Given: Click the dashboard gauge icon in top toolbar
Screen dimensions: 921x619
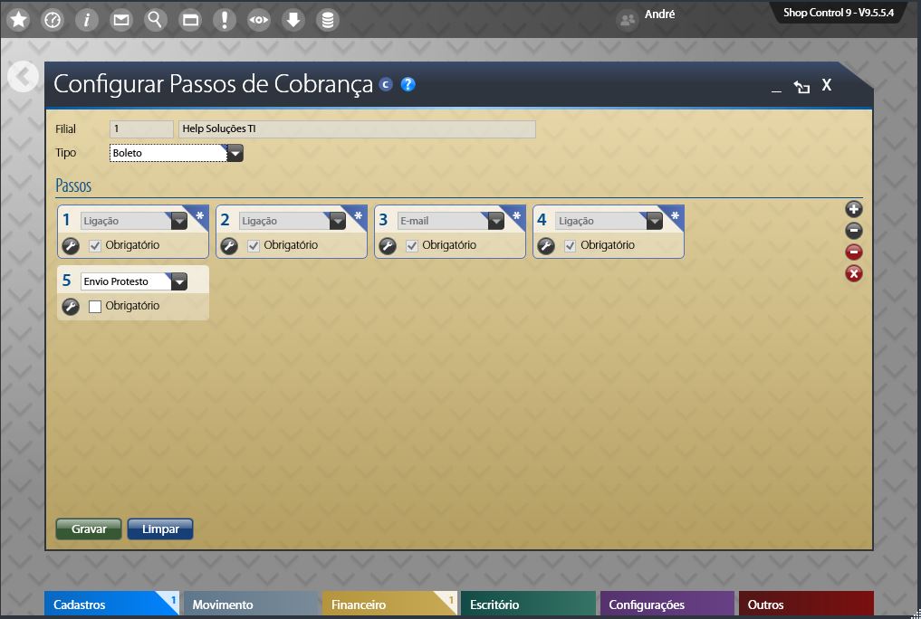Looking at the screenshot, I should click(x=53, y=20).
